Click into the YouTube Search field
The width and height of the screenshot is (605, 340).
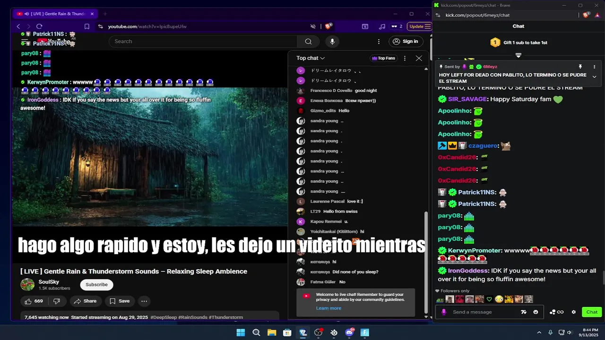click(x=203, y=42)
